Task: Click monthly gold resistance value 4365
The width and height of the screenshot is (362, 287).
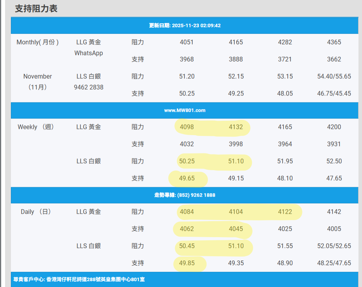Action: click(334, 42)
